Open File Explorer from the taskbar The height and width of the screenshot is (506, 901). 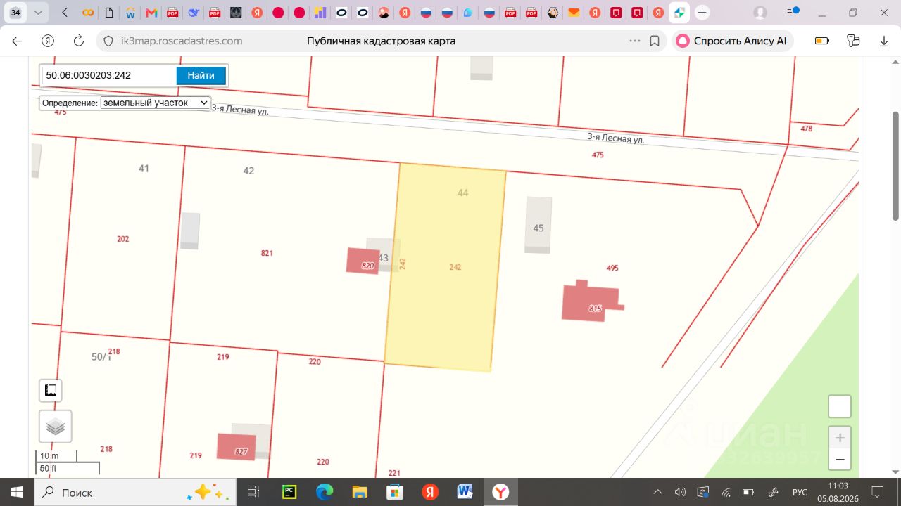[360, 492]
